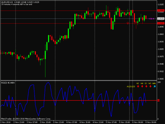Click the D1 red down-arrow trend icon

pos(146,86)
